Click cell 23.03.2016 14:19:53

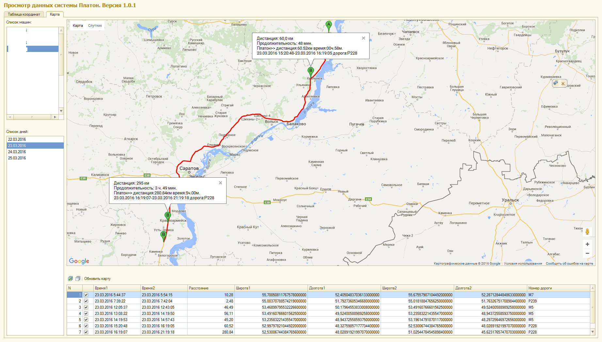click(x=117, y=320)
